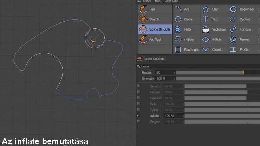This screenshot has height=146, width=260.
Task: Activate the Arc Tool
Action: [x=155, y=39]
